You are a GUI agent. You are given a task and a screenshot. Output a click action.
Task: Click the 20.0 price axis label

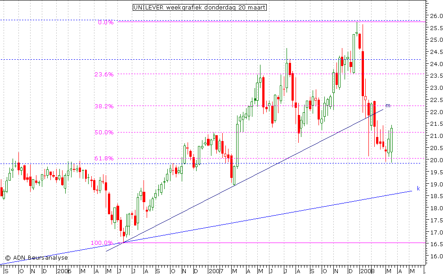click(x=436, y=160)
